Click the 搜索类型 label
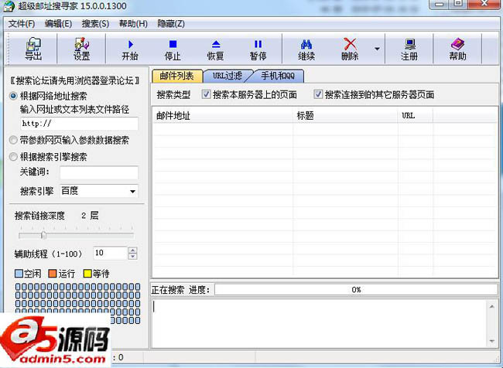503x368 pixels. click(173, 94)
